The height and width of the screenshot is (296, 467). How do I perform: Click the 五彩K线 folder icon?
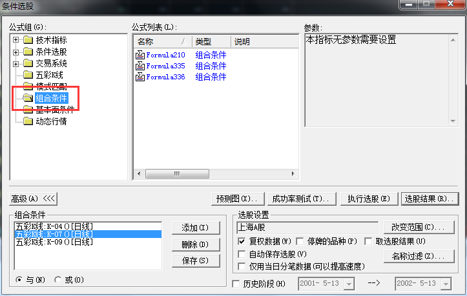tap(28, 75)
